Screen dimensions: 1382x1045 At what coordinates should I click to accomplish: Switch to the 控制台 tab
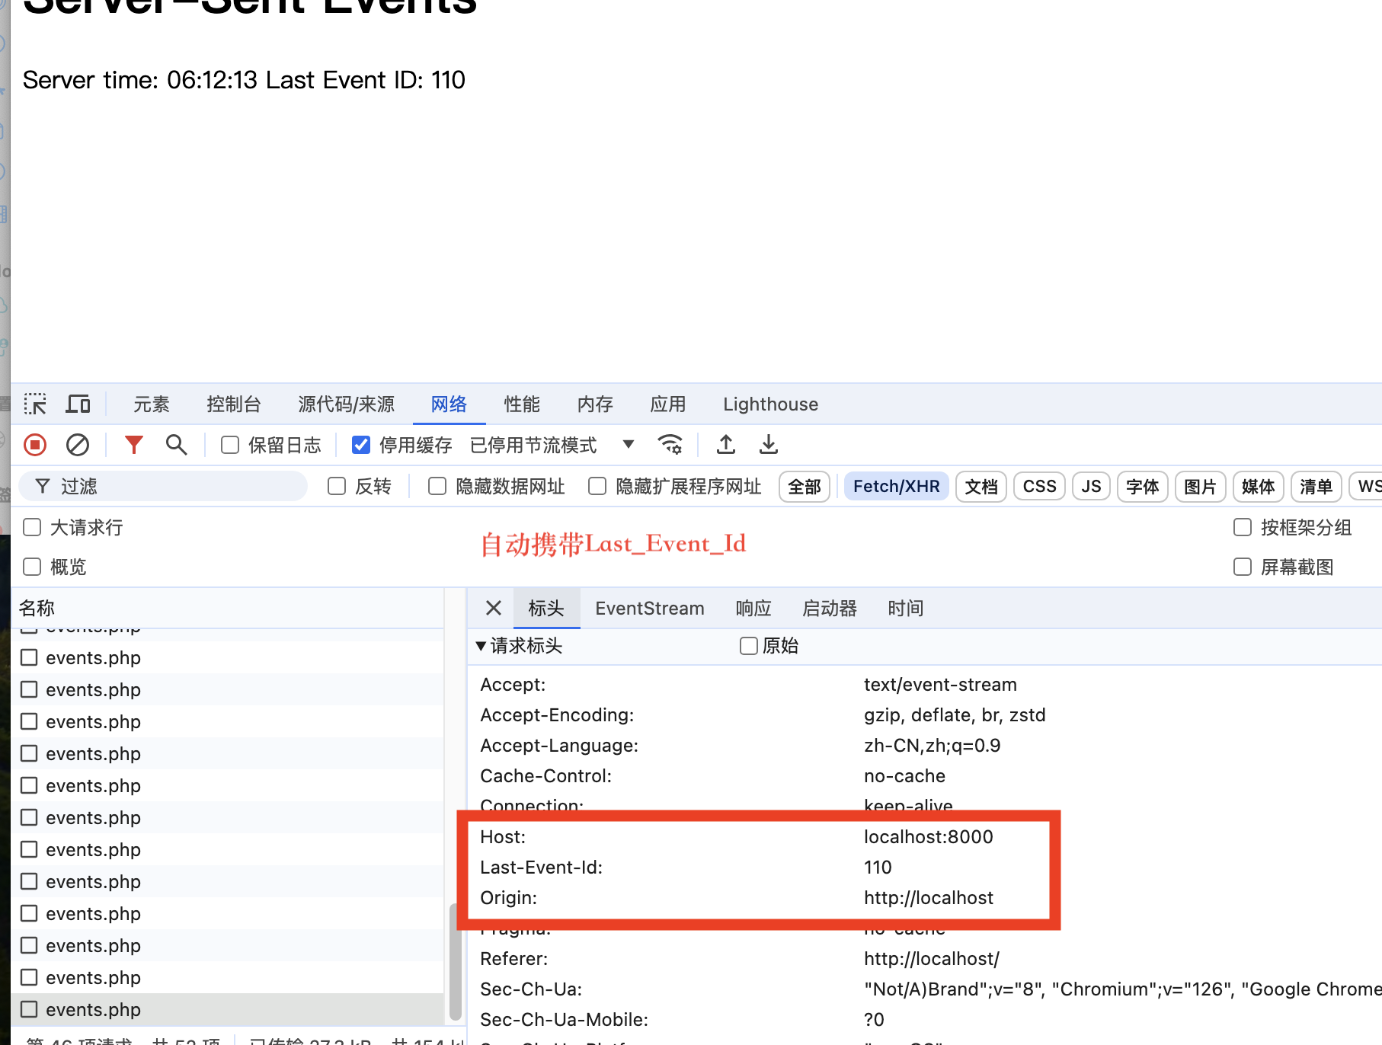[234, 404]
